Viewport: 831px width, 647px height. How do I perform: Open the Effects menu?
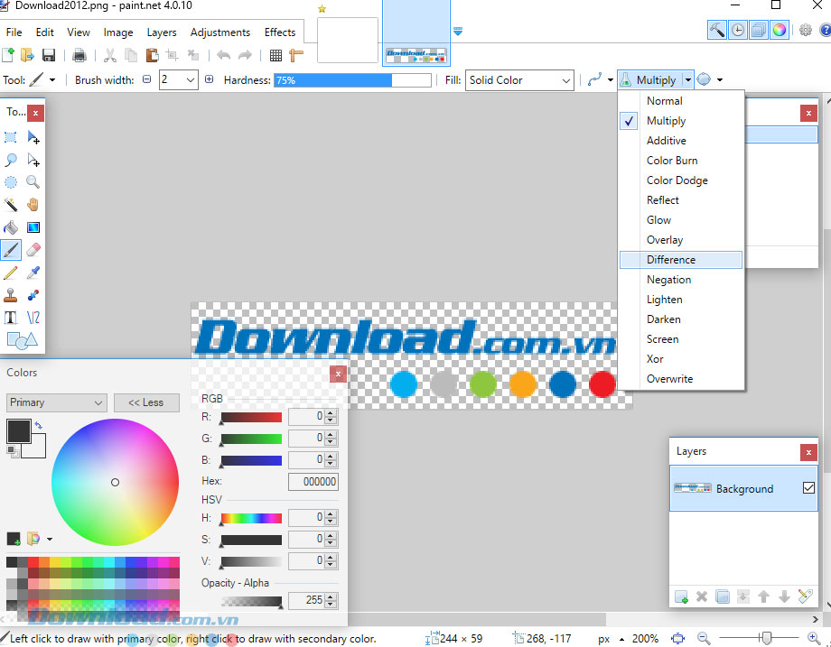coord(280,32)
